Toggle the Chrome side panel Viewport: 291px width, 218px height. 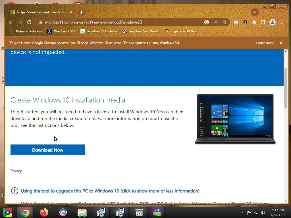click(263, 22)
